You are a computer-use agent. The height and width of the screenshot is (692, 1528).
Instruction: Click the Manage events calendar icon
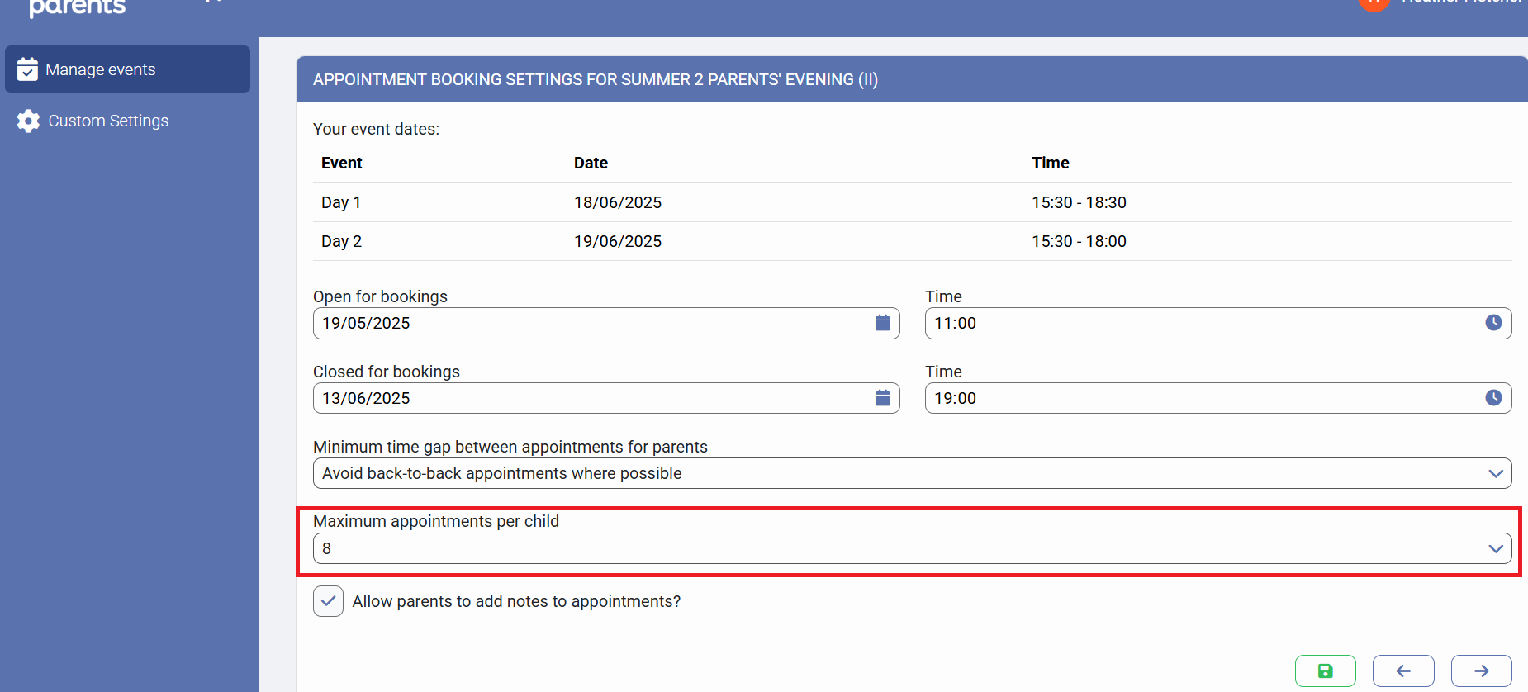click(27, 69)
